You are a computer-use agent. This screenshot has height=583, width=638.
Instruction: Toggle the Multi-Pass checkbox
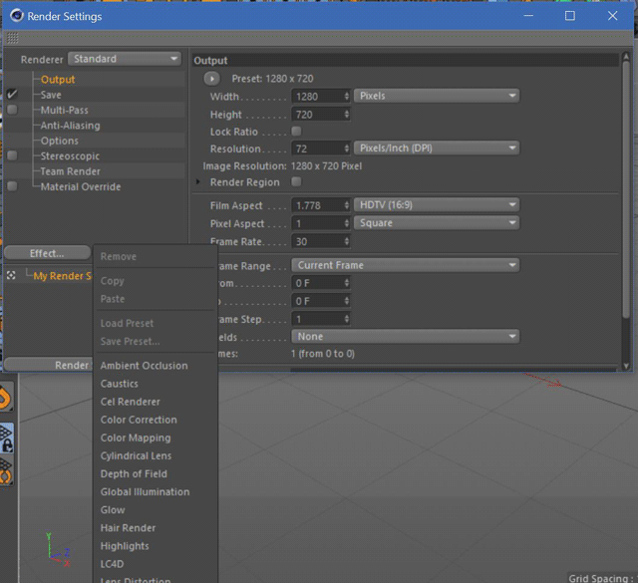point(12,110)
